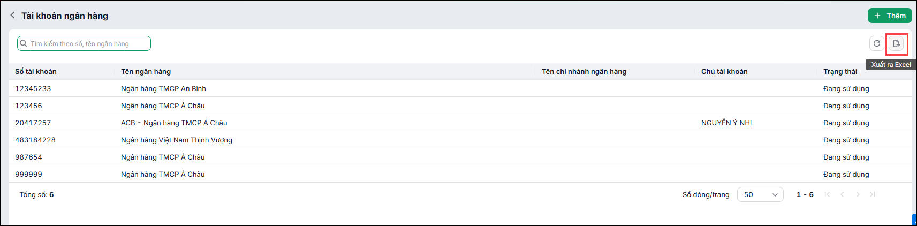Sort by Tên ngân hàng column header

tap(146, 71)
